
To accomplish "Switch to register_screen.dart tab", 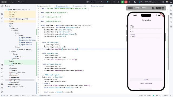I will (44, 6).
